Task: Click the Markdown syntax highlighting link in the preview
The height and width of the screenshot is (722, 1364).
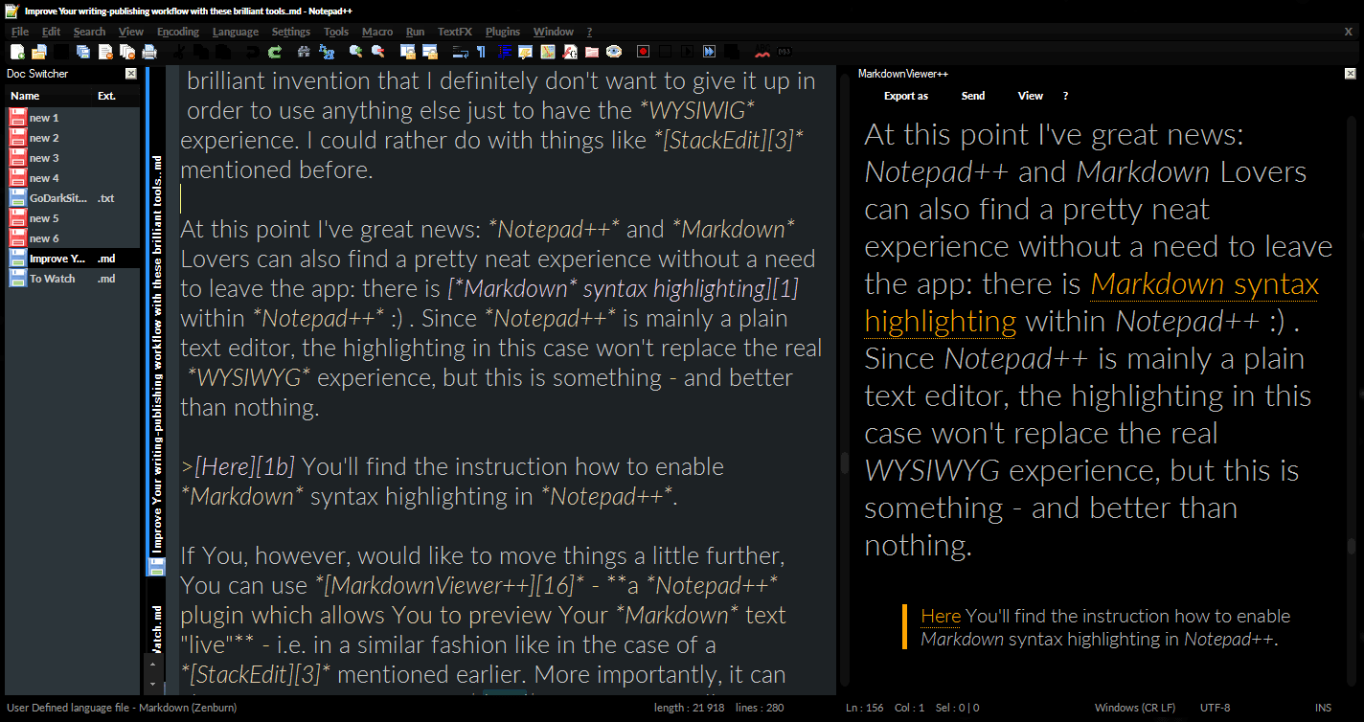Action: point(1203,283)
